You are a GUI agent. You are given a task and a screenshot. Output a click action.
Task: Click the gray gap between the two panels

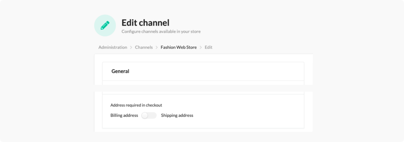pos(204,88)
